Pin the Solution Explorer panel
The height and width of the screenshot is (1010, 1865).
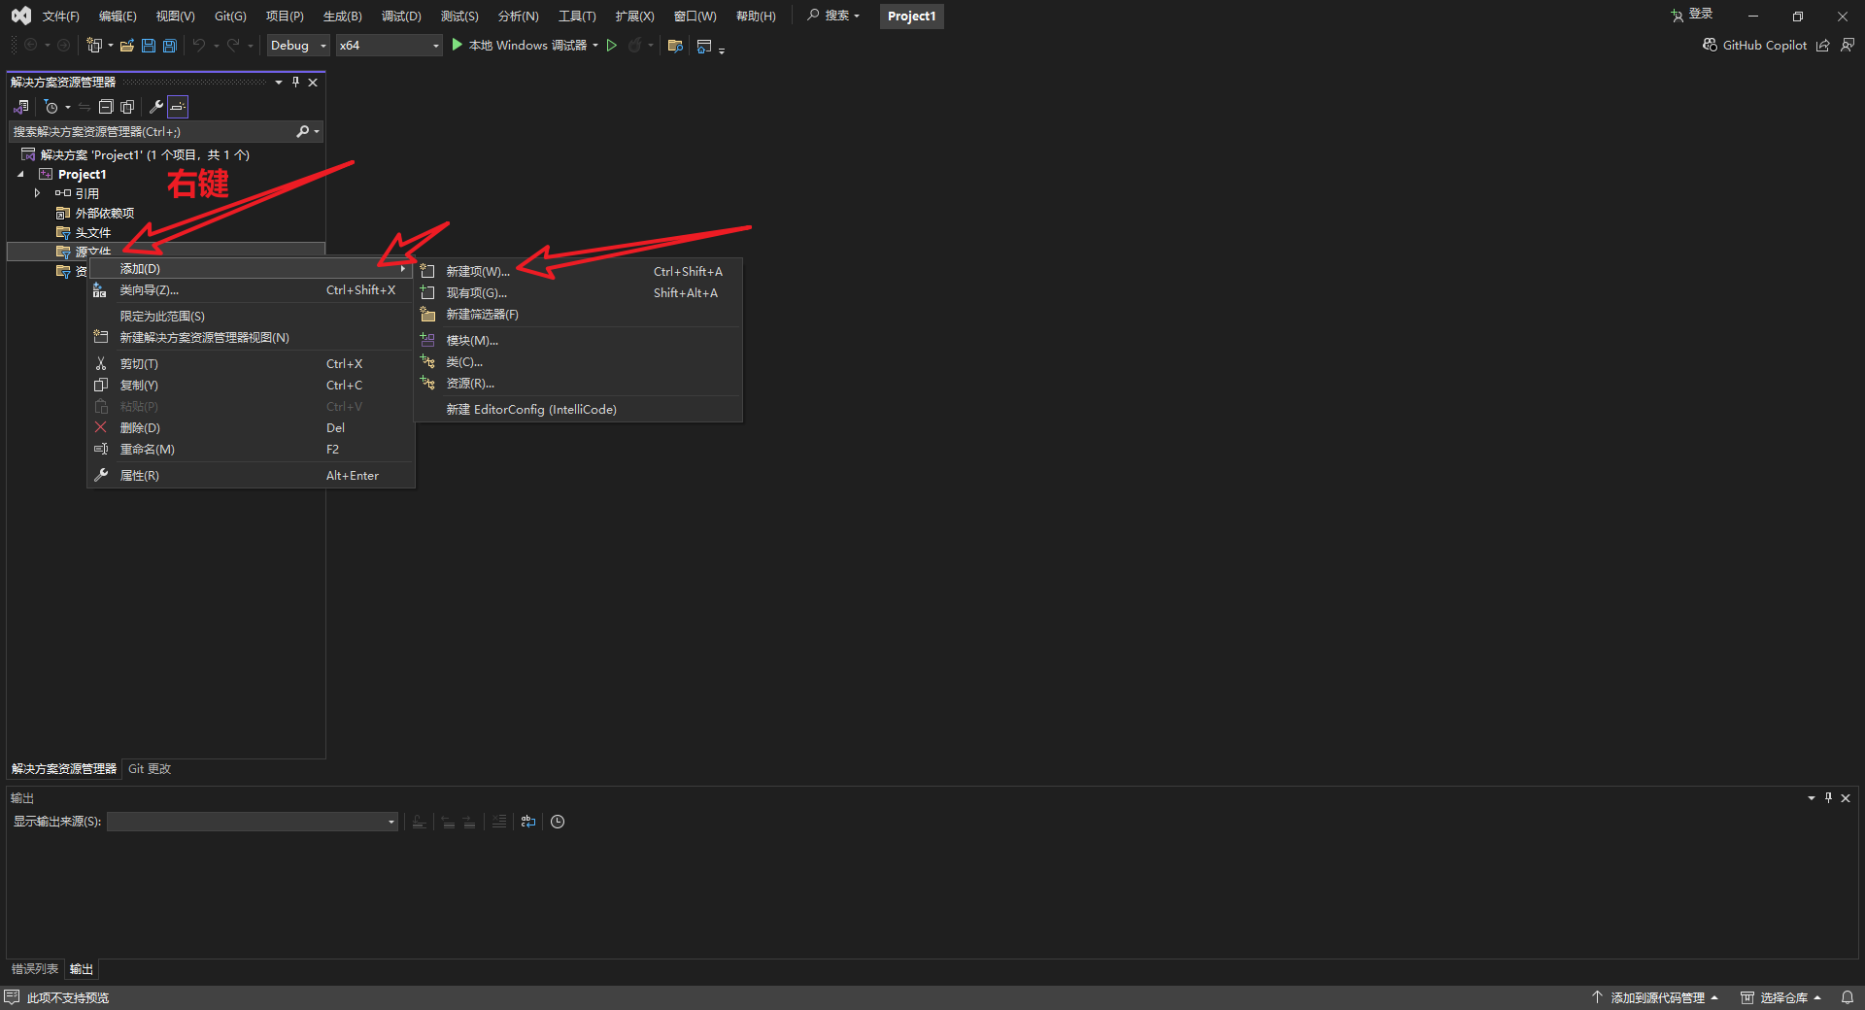click(295, 83)
